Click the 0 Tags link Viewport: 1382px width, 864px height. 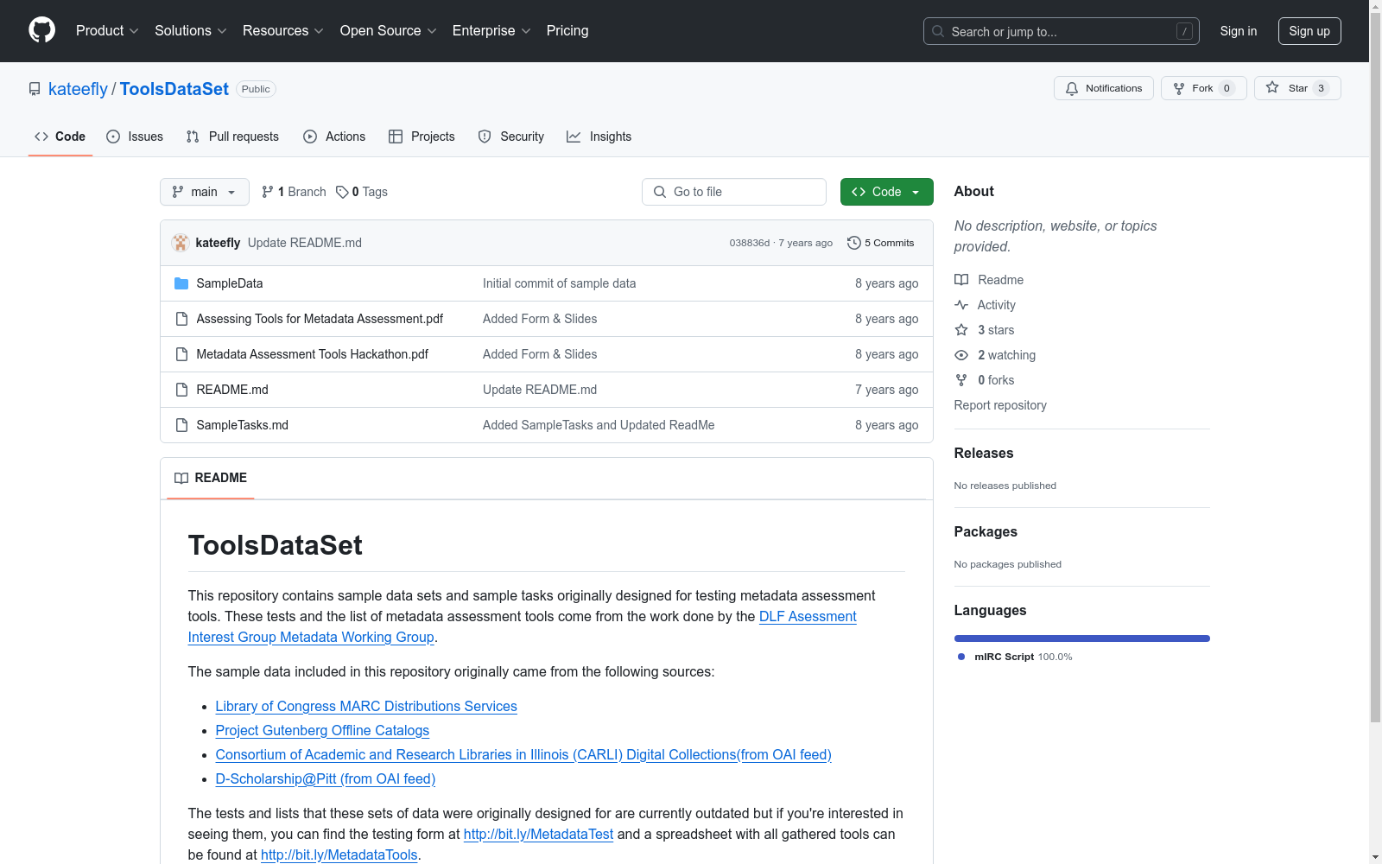pos(362,192)
